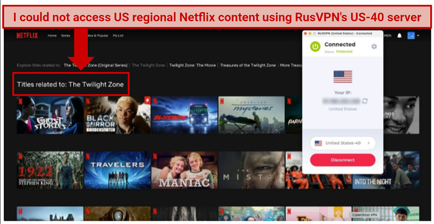The width and height of the screenshot is (434, 224).
Task: Click the Netflix profile avatar
Action: pyautogui.click(x=411, y=35)
